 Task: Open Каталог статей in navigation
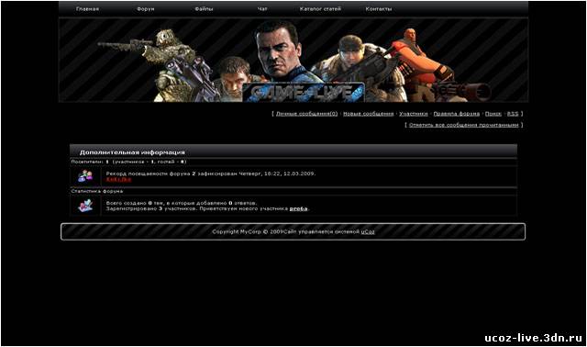click(x=320, y=8)
